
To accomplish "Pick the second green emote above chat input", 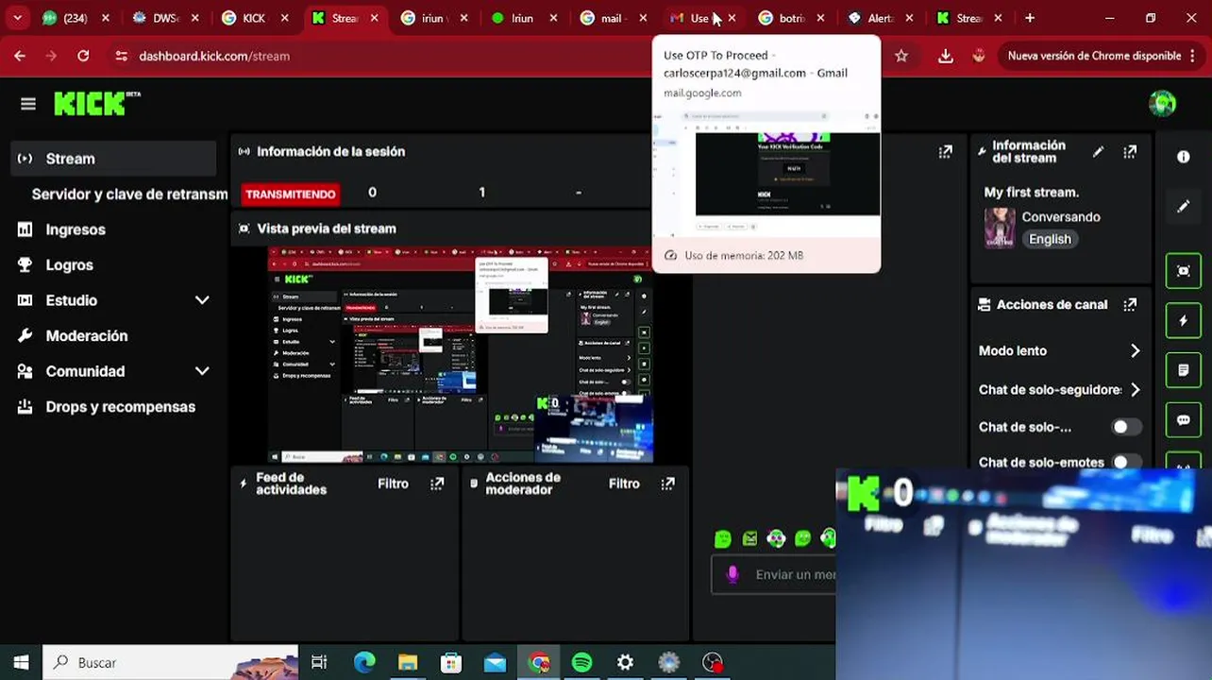I will coord(749,538).
